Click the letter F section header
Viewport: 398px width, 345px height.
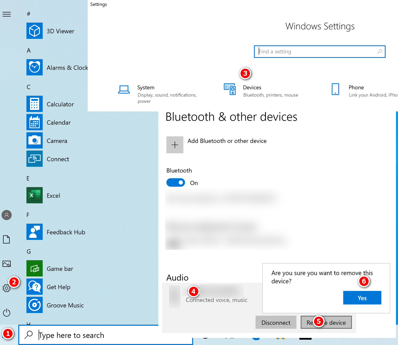tap(28, 215)
